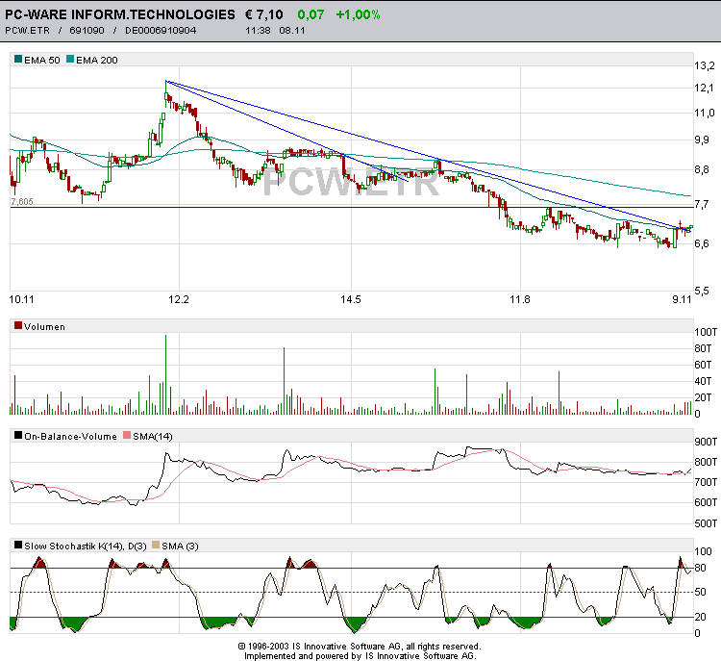Select the 9.11 date on time axis

681,300
